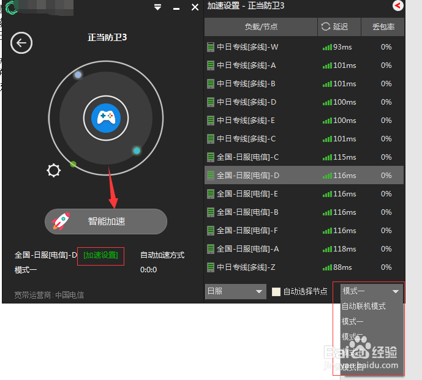Click server icon of 中日专线[多线]-Z

tap(211, 267)
